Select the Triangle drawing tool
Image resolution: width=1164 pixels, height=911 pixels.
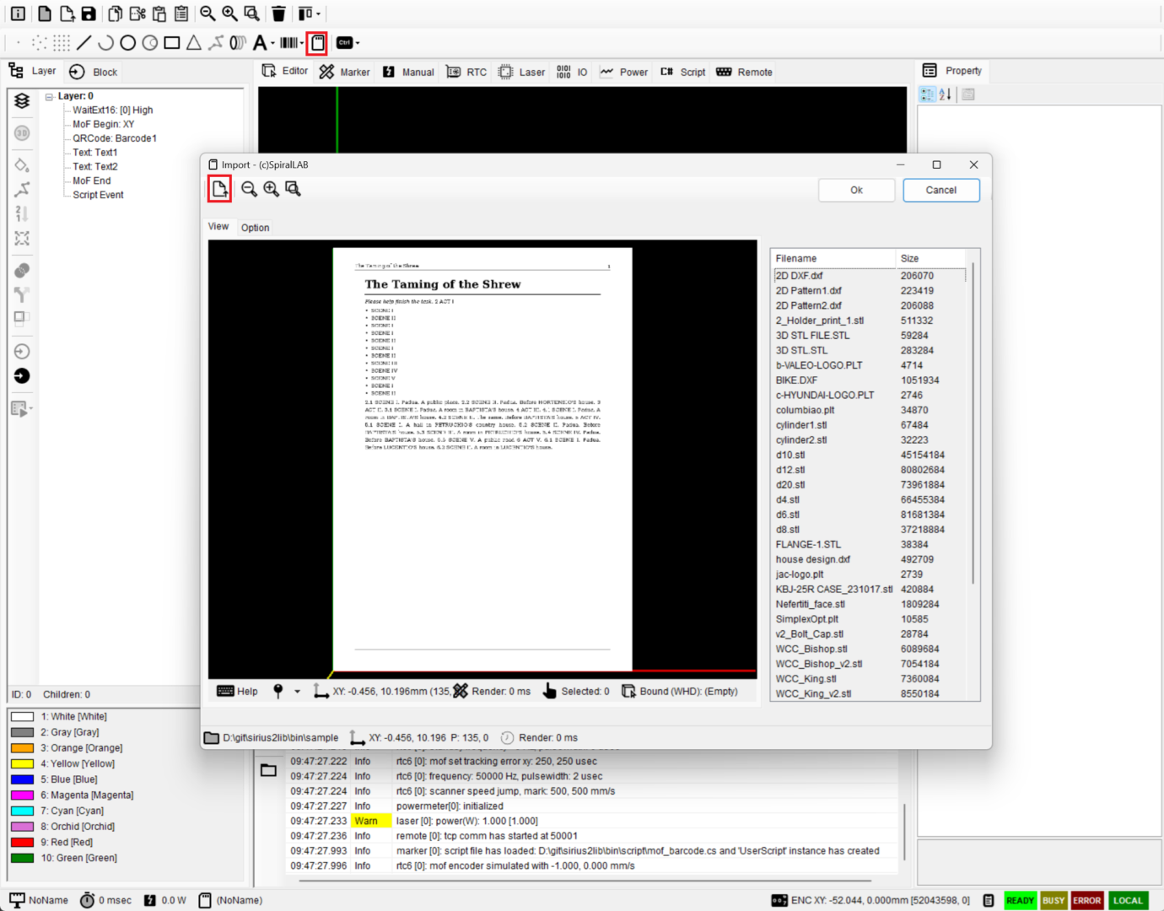(194, 42)
